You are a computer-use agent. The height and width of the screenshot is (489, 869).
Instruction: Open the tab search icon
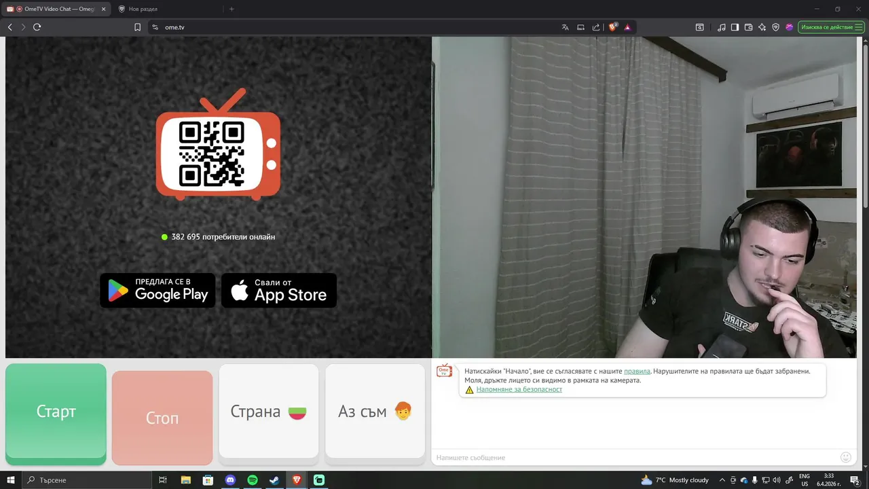click(699, 27)
